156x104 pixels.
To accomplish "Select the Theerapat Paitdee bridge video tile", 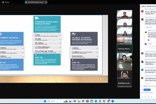I will 125,40.
